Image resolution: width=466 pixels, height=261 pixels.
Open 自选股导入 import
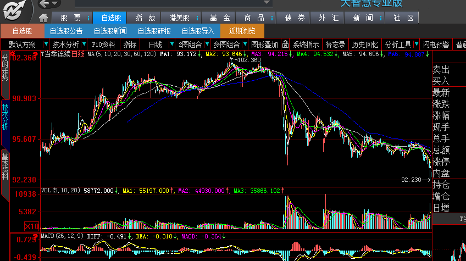pyautogui.click(x=198, y=31)
